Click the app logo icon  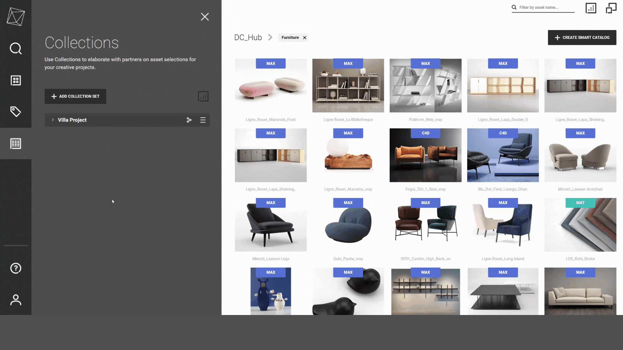[x=16, y=17]
